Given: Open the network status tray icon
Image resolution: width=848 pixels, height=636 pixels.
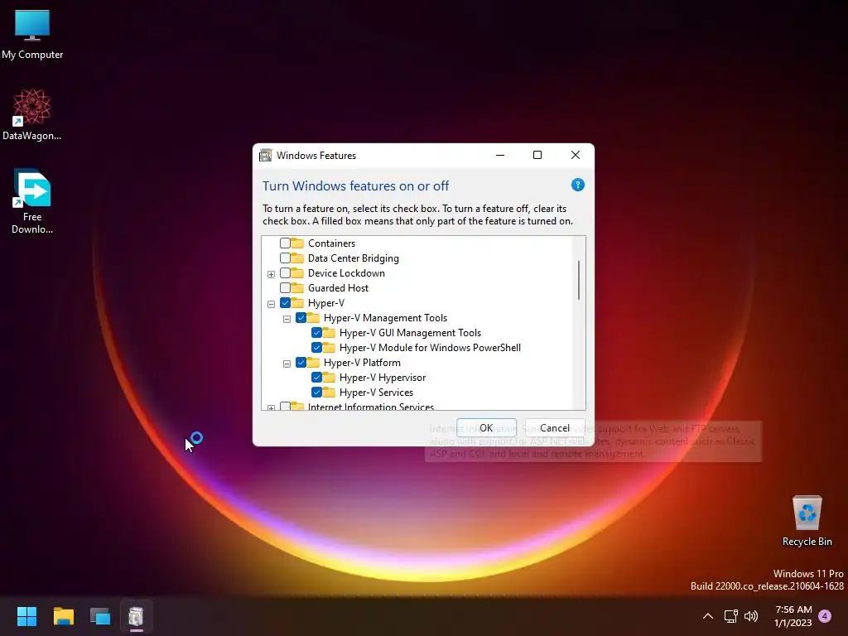Looking at the screenshot, I should 730,616.
